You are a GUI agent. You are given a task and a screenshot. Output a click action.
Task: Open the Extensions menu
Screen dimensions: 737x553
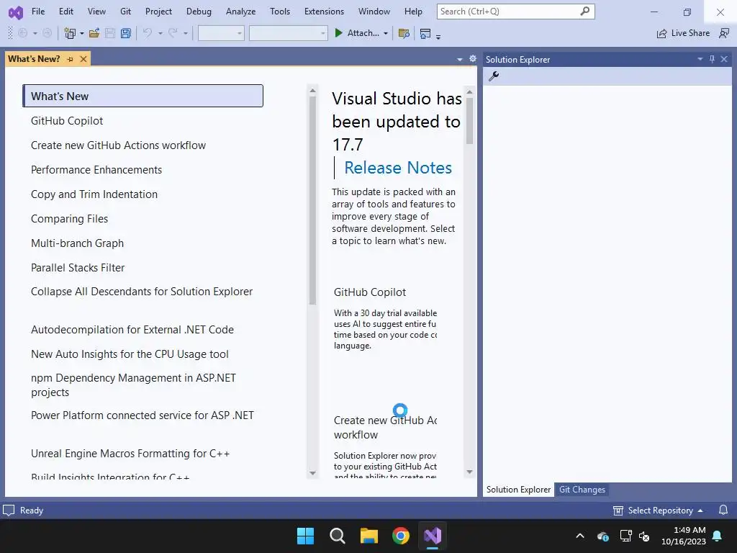coord(325,12)
